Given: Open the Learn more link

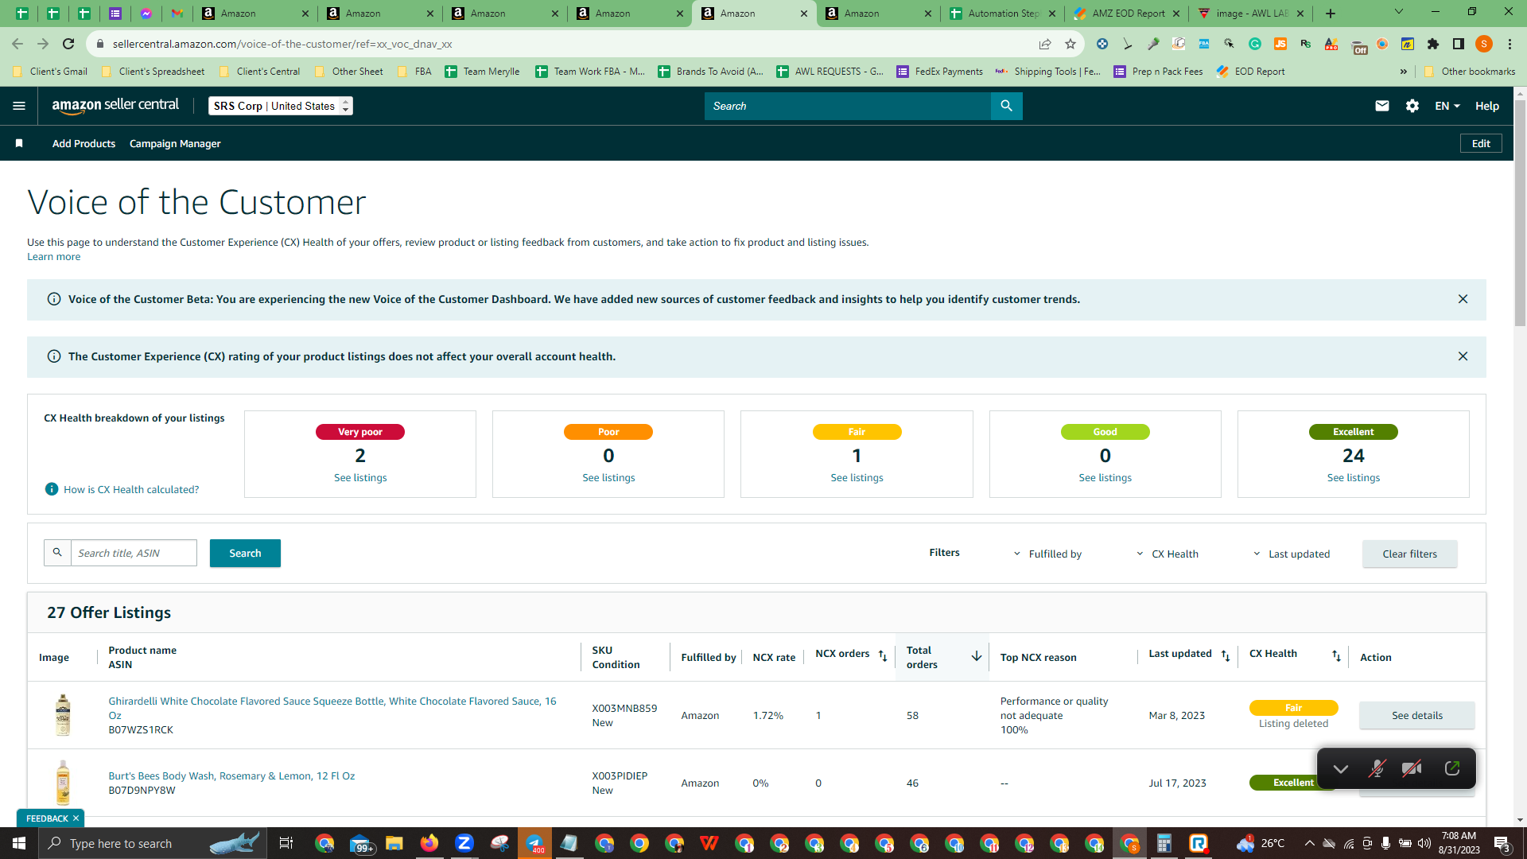Looking at the screenshot, I should [53, 257].
